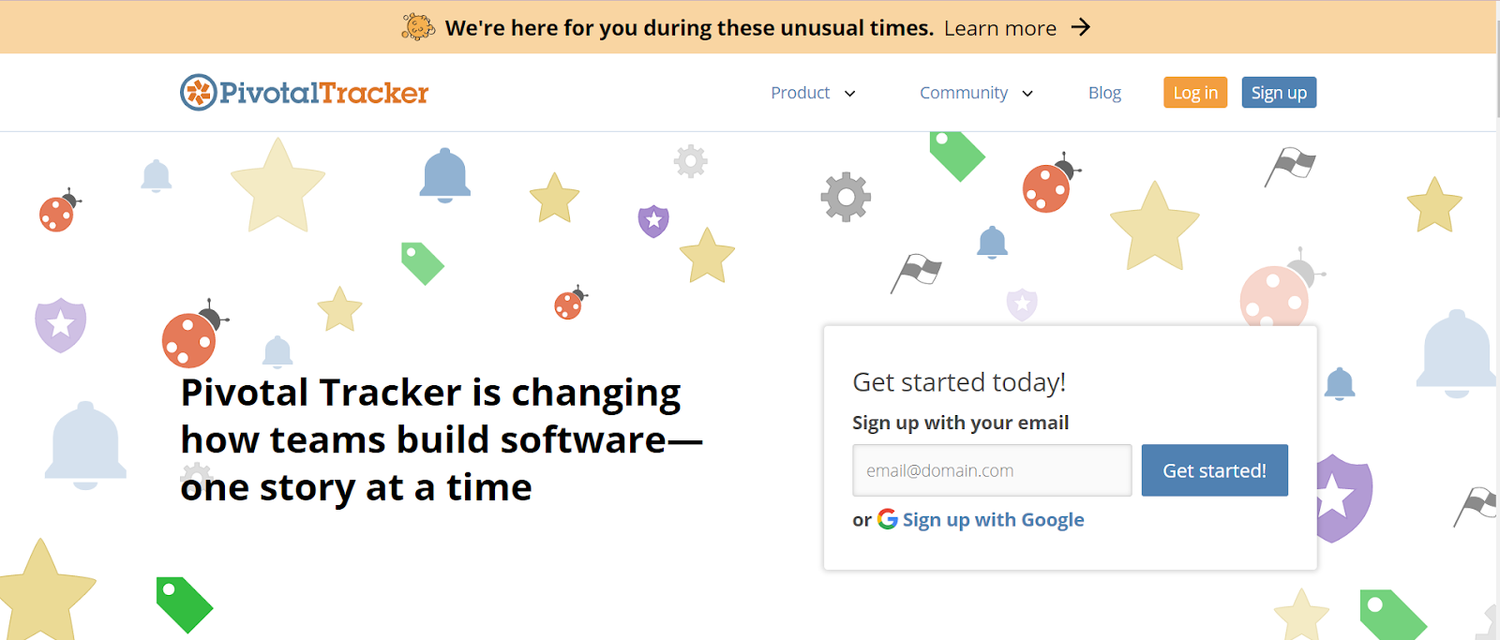This screenshot has width=1500, height=640.
Task: Focus the email@domain.com input field
Action: pyautogui.click(x=992, y=470)
